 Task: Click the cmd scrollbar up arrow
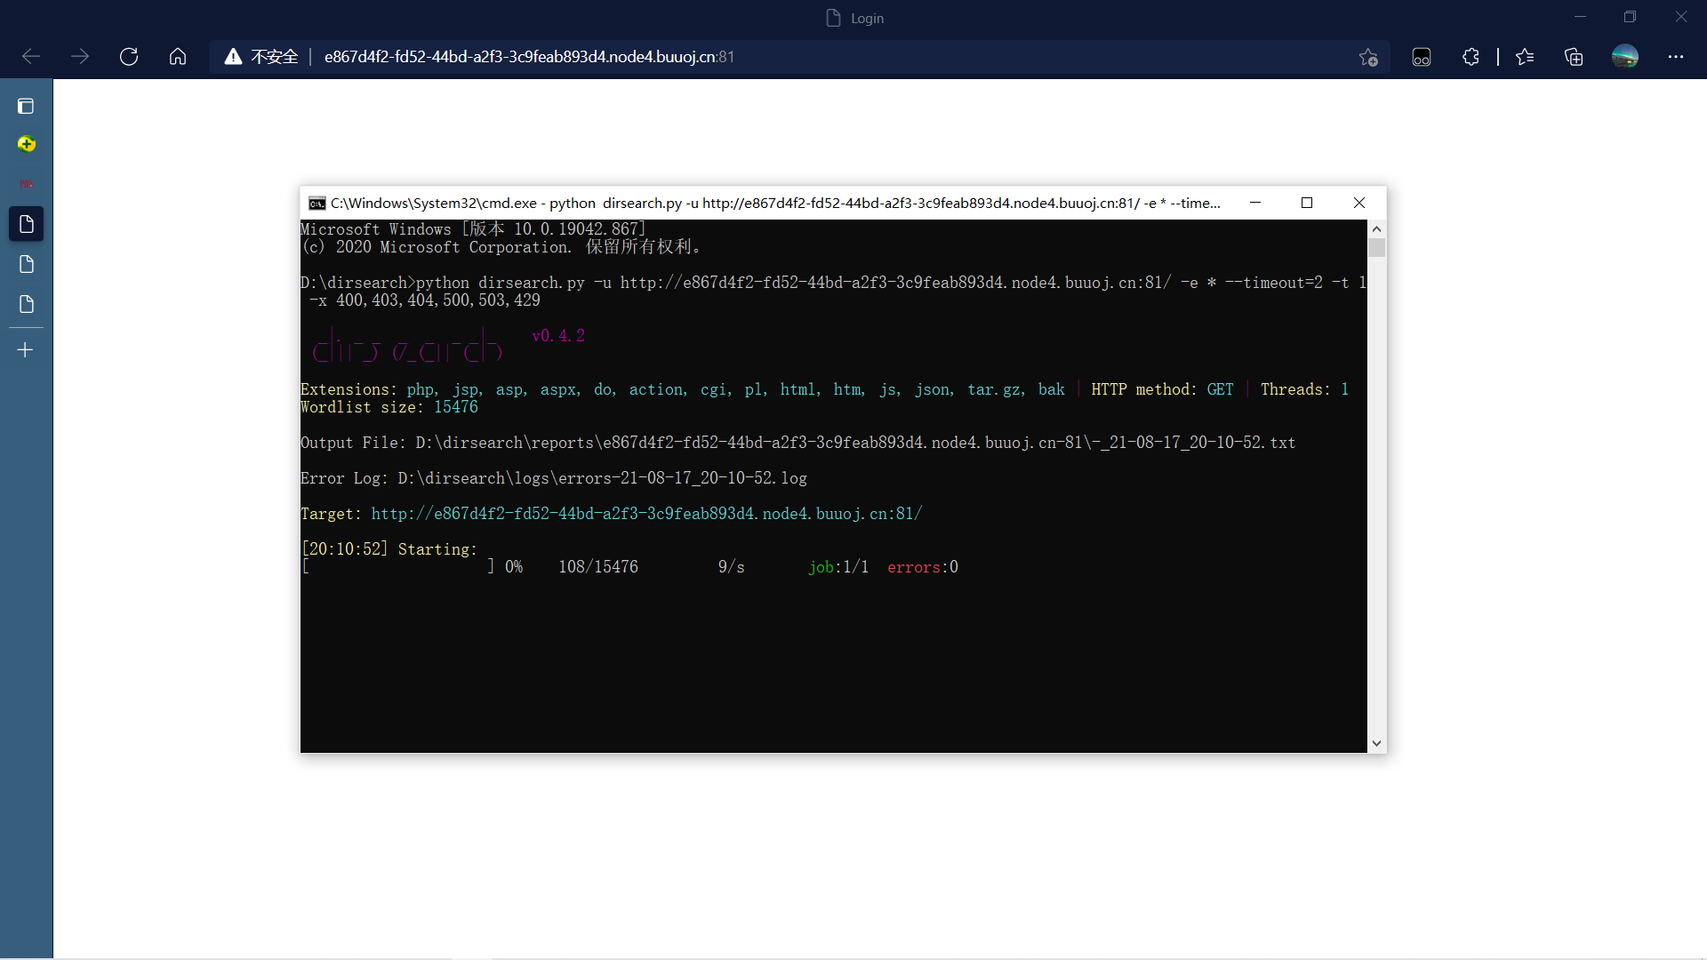(1376, 229)
